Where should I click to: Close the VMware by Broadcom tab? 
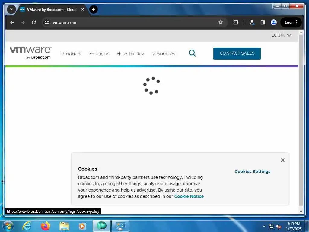point(83,9)
